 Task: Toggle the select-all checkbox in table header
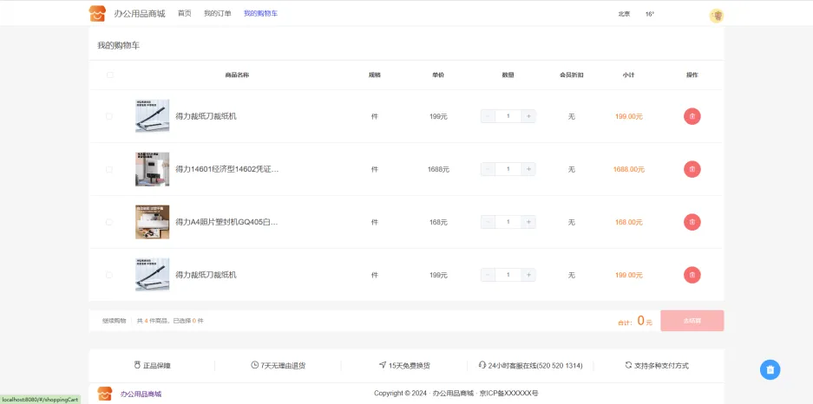coord(110,75)
